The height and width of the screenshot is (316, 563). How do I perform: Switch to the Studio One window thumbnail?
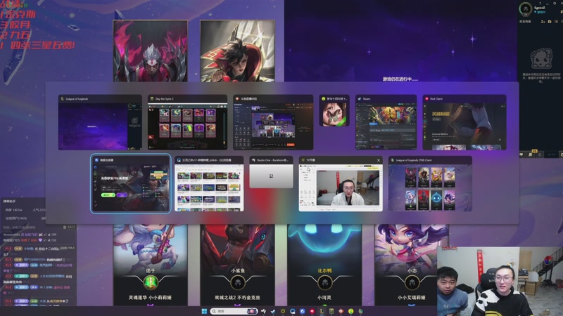pyautogui.click(x=271, y=172)
